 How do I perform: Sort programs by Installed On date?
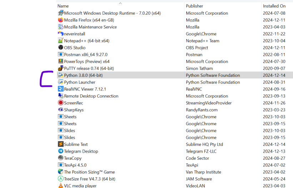tap(274, 6)
